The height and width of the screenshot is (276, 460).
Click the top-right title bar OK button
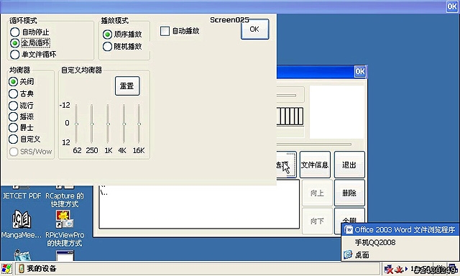(x=452, y=6)
